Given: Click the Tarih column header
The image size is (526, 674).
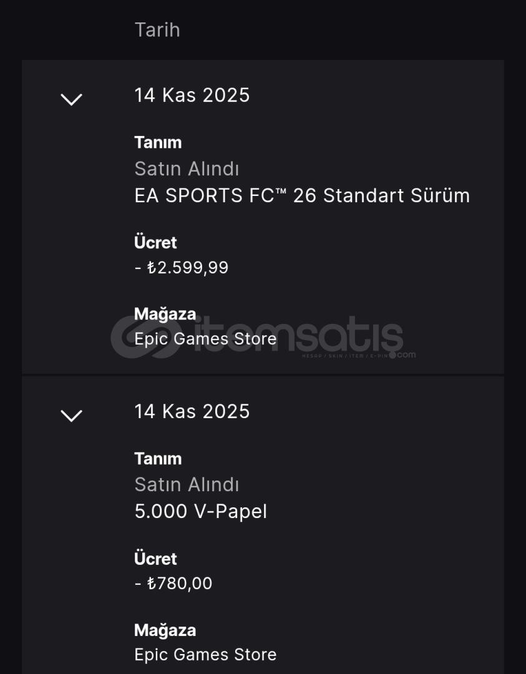Looking at the screenshot, I should point(157,30).
